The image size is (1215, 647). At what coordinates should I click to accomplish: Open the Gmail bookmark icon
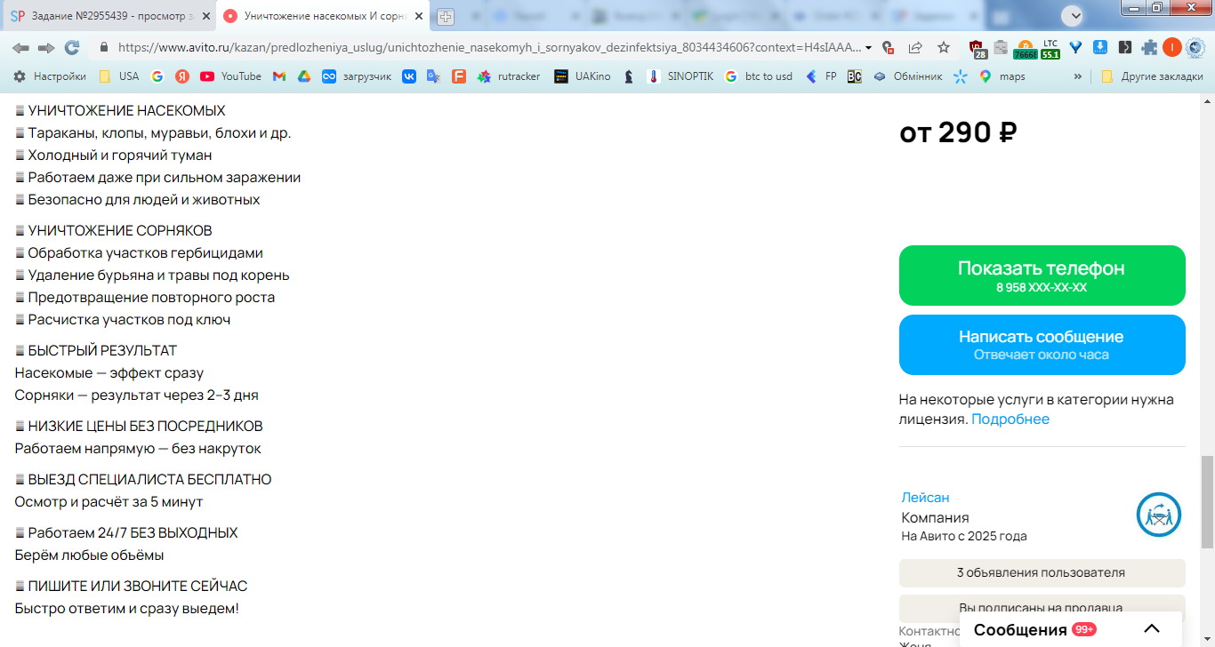click(x=278, y=76)
